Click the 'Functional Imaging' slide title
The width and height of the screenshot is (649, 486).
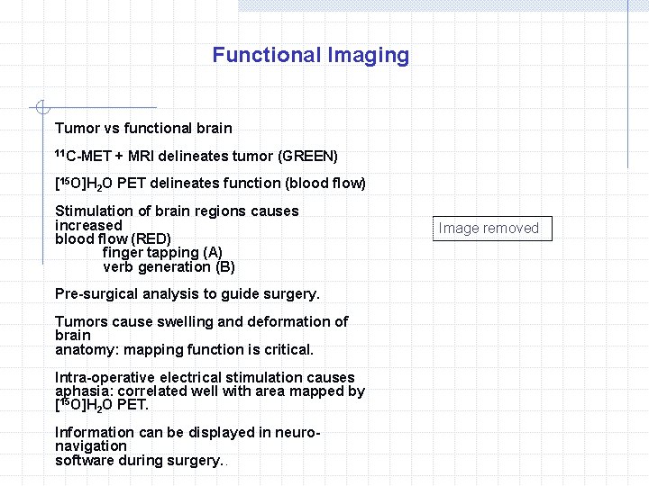311,56
